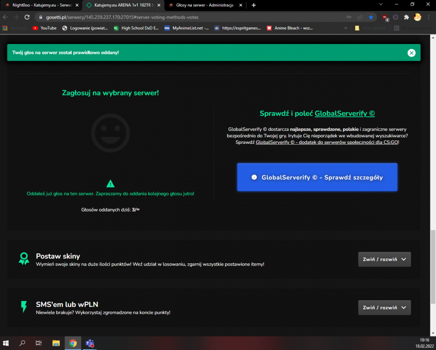Open the espritgames bookmark
This screenshot has height=350, width=436.
[238, 28]
